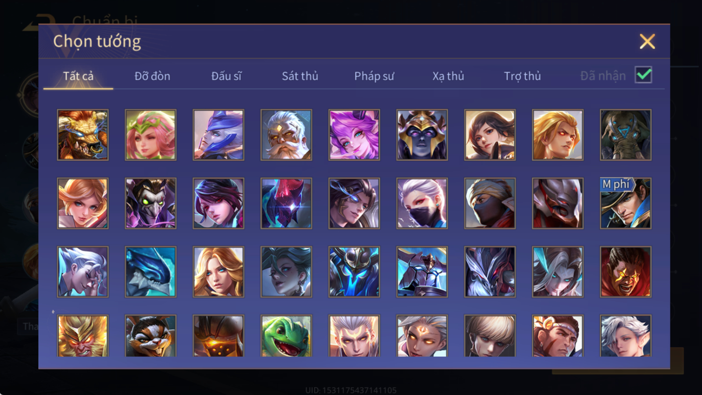Screen dimensions: 702x395
Task: Switch to the 'Đỡ đòn' tab
Action: click(152, 76)
